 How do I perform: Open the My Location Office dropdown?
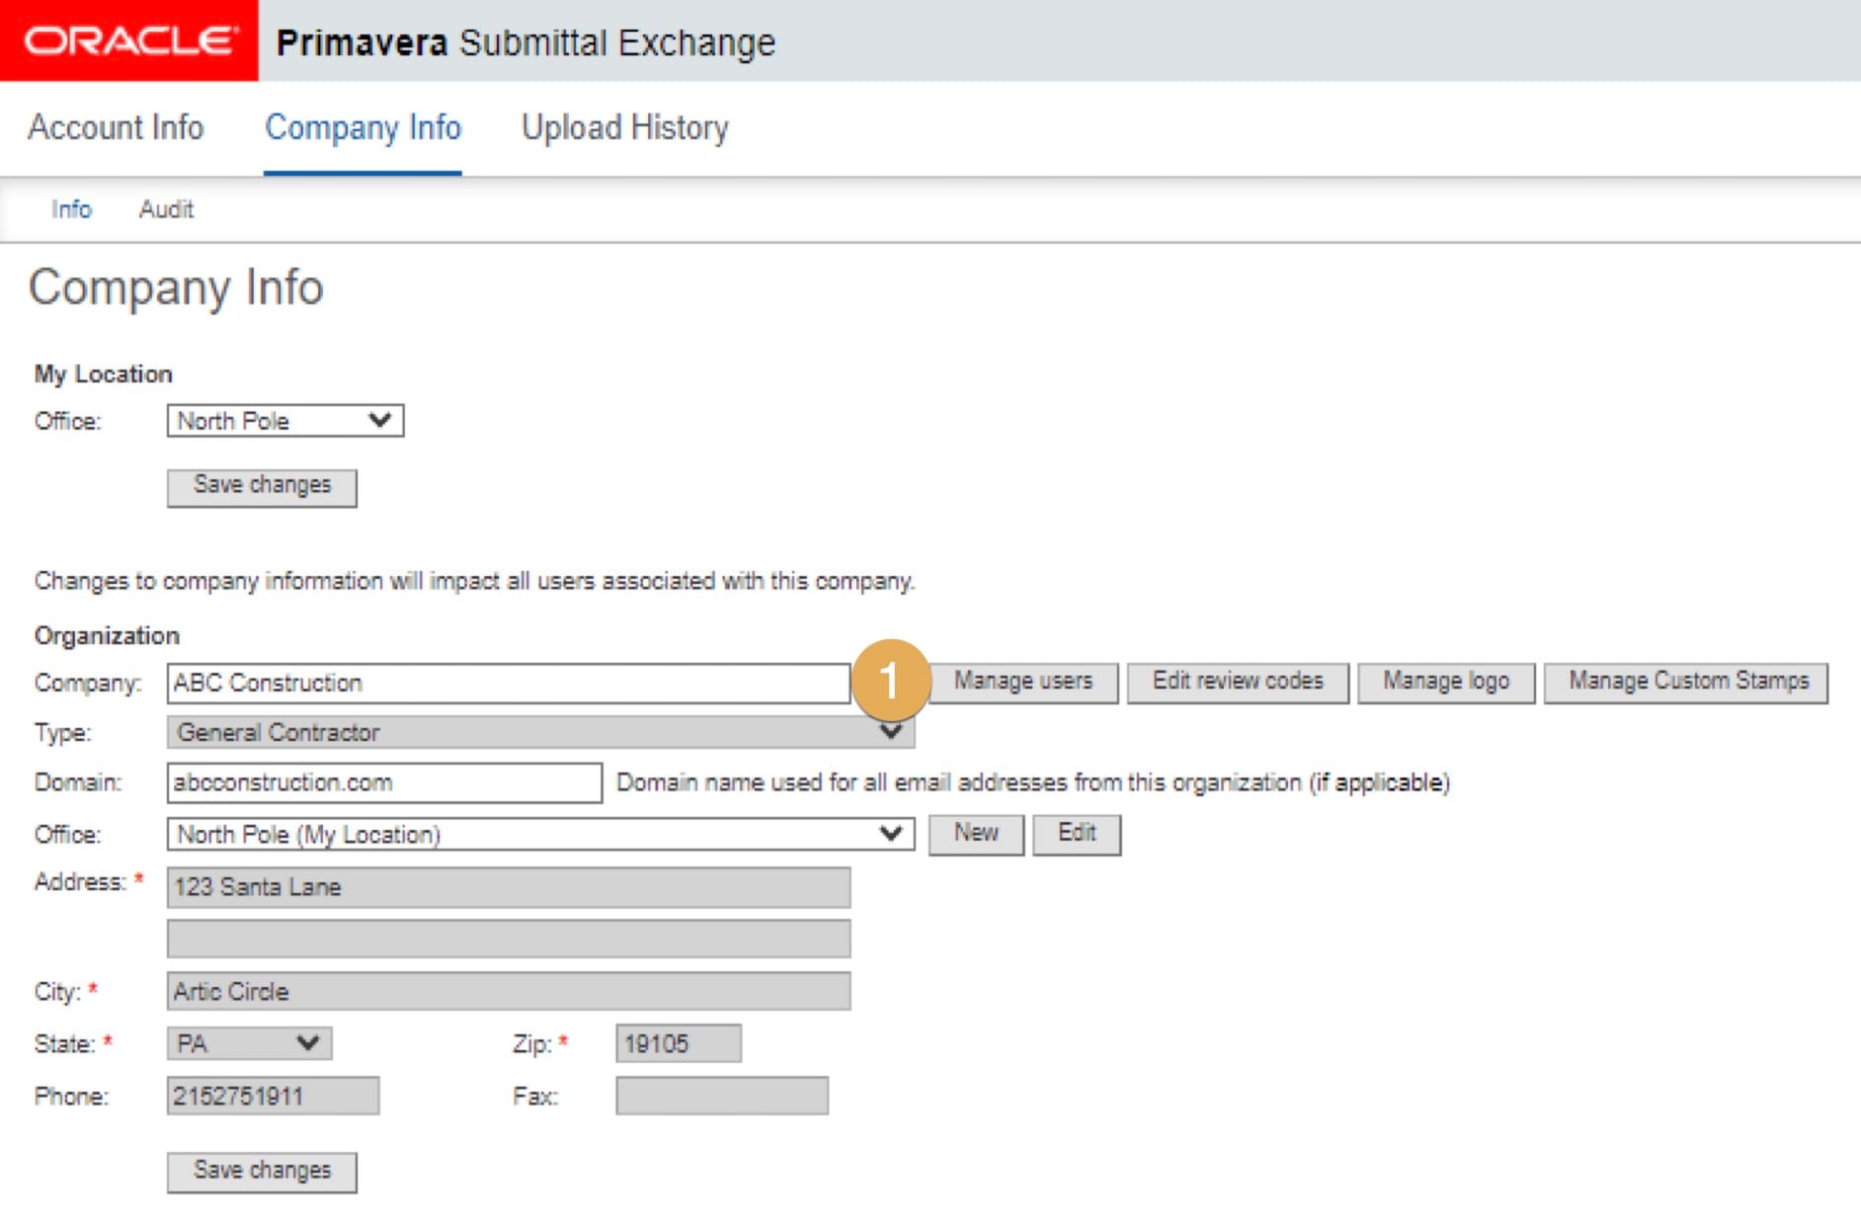[x=284, y=421]
